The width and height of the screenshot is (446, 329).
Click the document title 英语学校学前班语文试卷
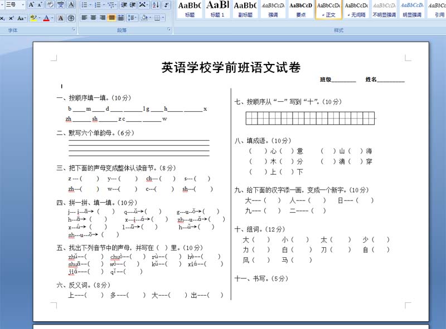(231, 67)
